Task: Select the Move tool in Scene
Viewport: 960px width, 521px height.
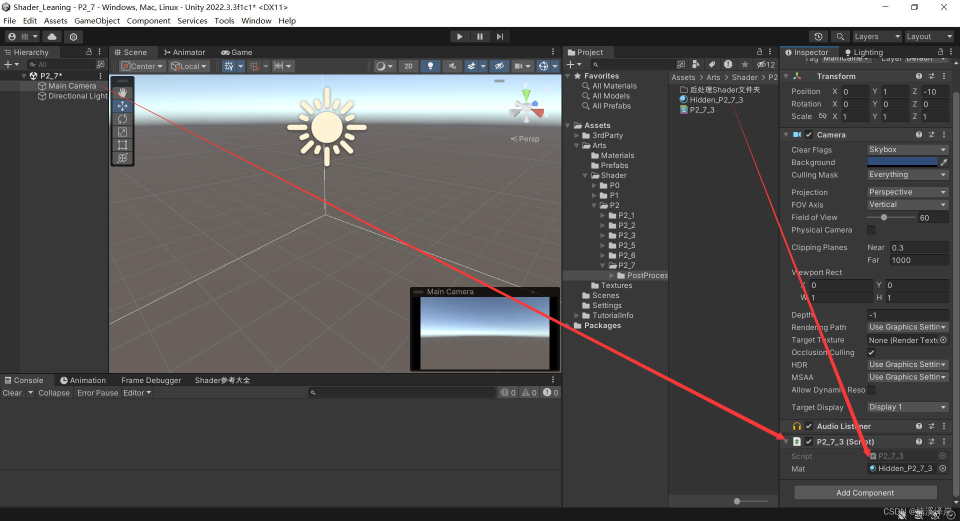Action: click(122, 106)
